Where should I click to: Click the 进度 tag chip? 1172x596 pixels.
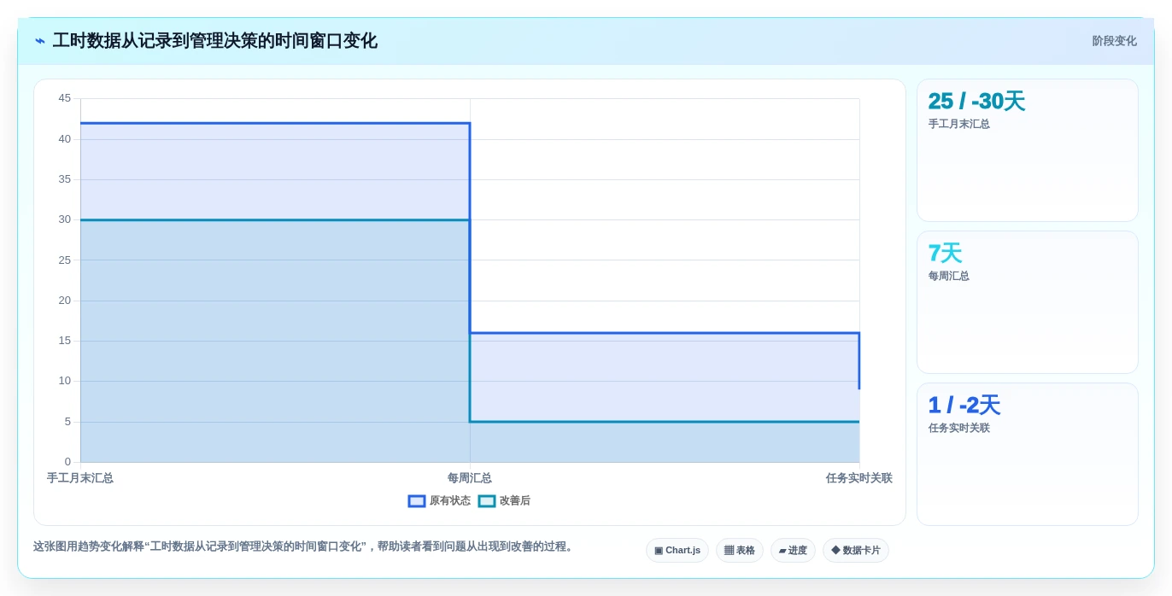(x=793, y=551)
